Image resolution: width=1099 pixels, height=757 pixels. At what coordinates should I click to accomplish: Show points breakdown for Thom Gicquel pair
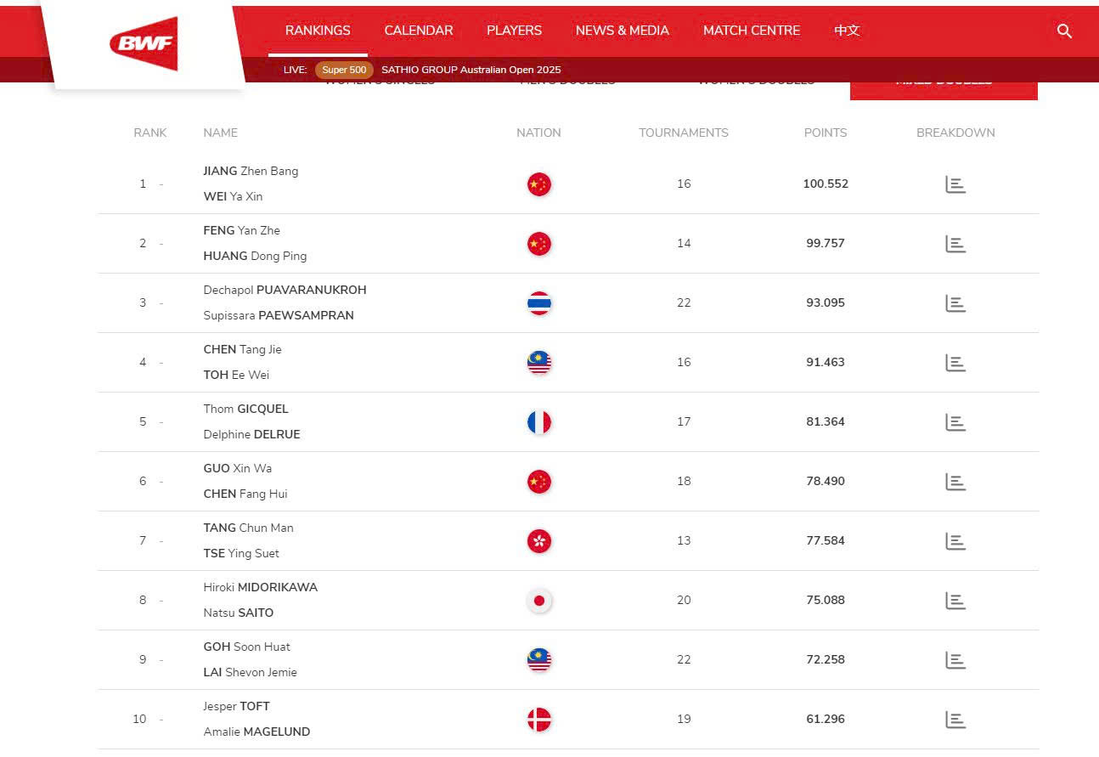pyautogui.click(x=955, y=422)
